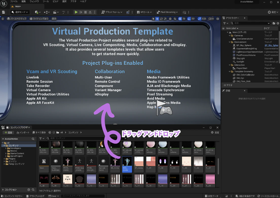
Task: Open the ウィンドウ menu
Action: pyautogui.click(x=34, y=2)
